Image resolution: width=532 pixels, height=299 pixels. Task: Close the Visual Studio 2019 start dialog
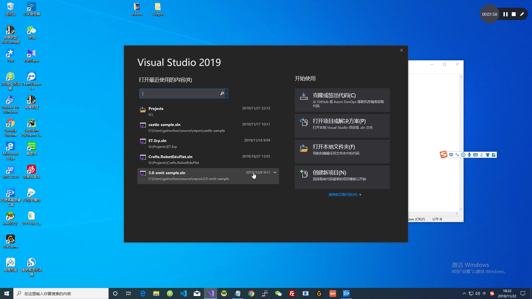coord(401,50)
